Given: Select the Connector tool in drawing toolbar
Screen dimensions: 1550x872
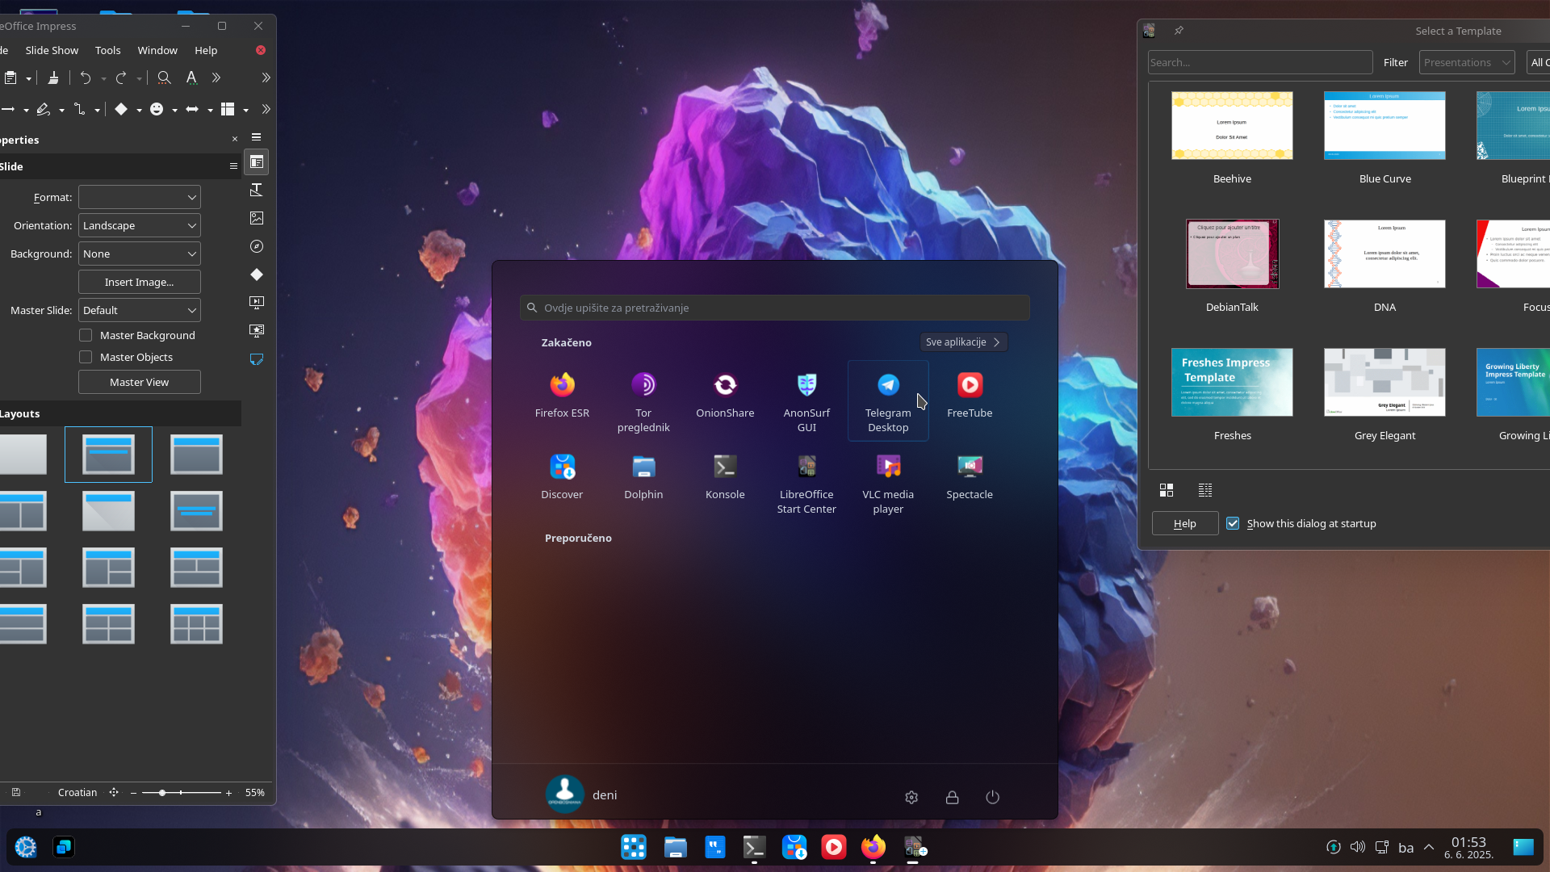Looking at the screenshot, I should point(79,109).
